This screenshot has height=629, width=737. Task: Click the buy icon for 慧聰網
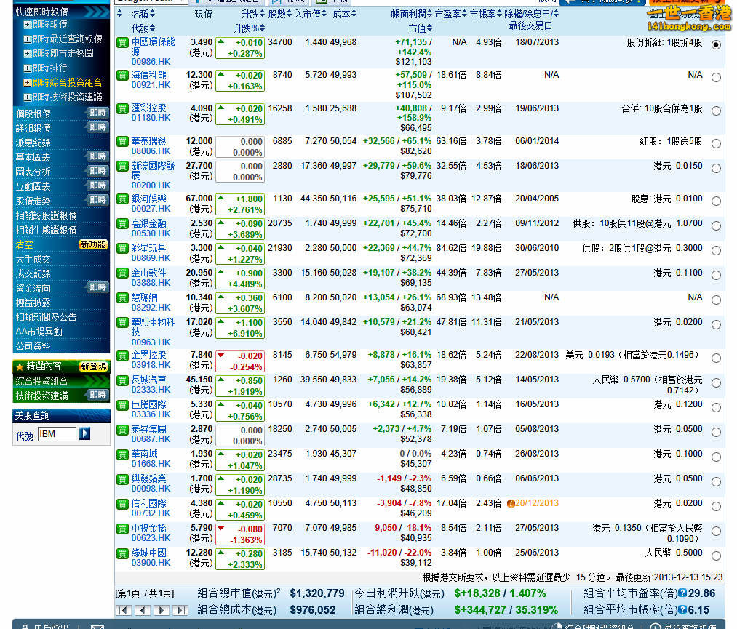point(122,298)
